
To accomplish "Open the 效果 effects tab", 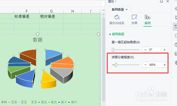I will (x=134, y=20).
